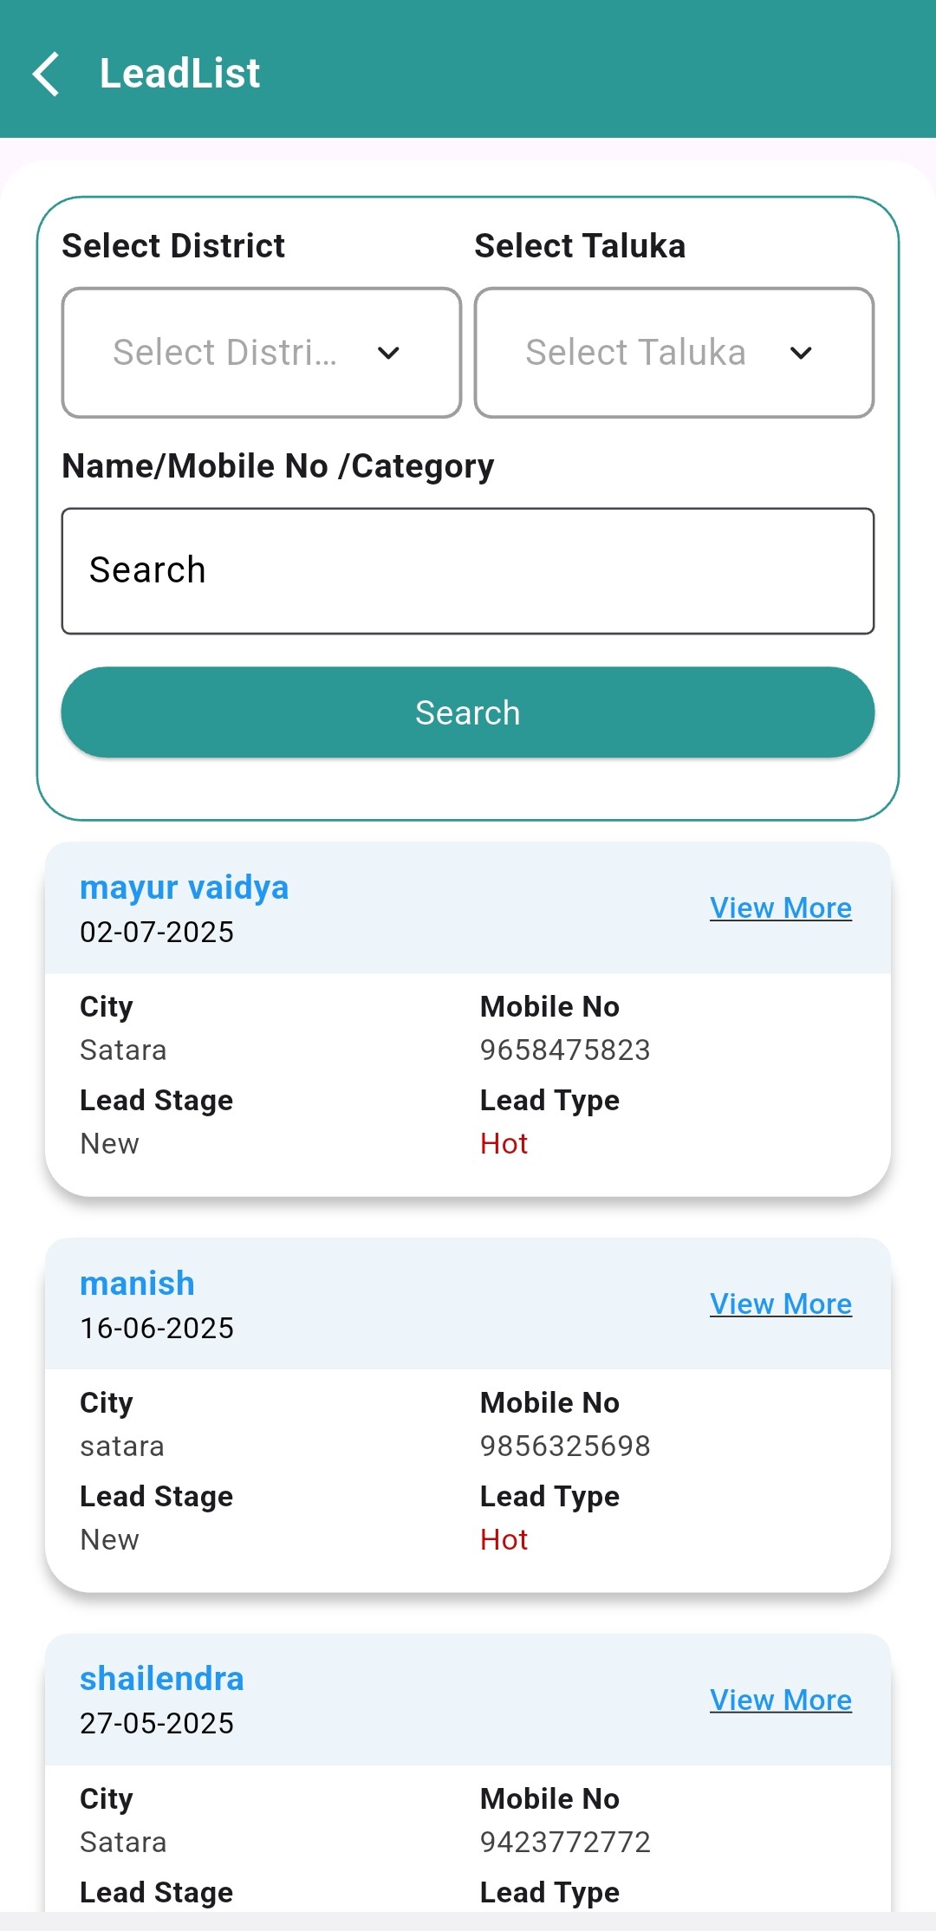Click the LeadList header title
Screen dimensions: 936x1931
point(179,74)
